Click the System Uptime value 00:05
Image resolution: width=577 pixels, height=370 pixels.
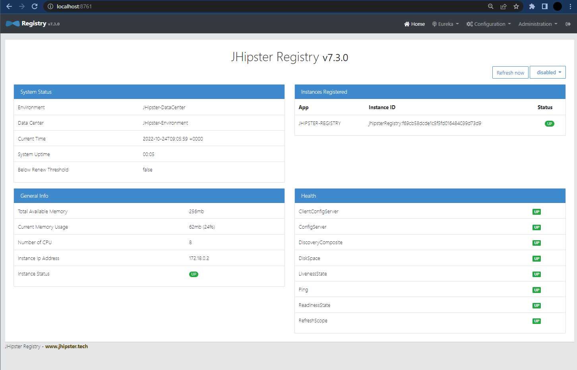149,154
